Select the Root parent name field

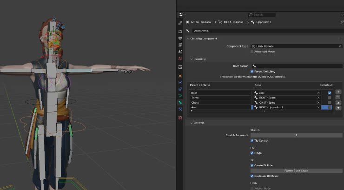(x=220, y=93)
